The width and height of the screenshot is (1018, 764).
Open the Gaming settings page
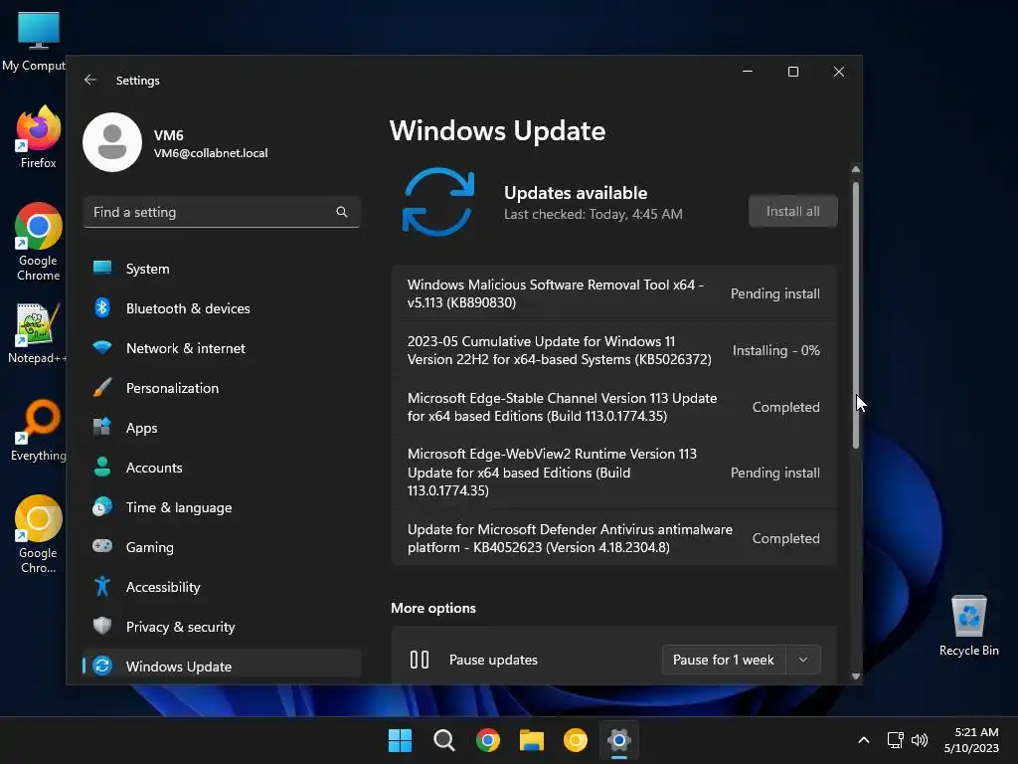click(222, 547)
